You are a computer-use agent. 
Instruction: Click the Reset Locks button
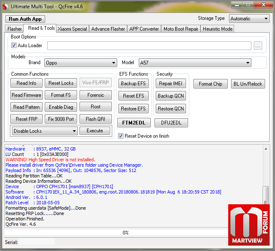(x=61, y=83)
